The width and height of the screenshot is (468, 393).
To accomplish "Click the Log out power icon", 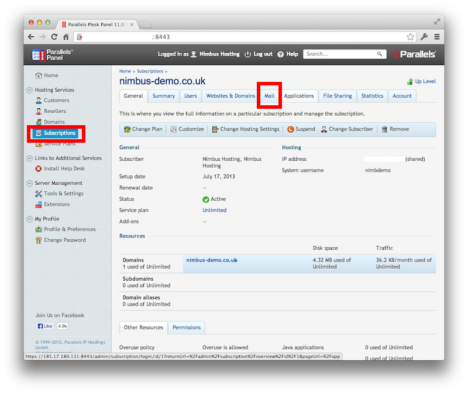I will point(247,54).
